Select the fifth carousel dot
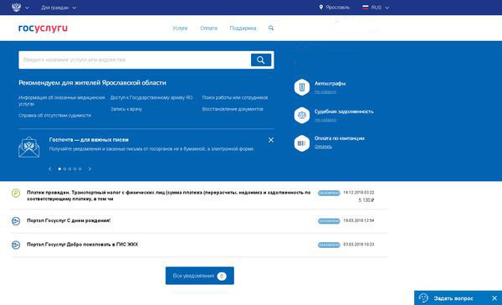This screenshot has height=305, width=502. (x=80, y=169)
